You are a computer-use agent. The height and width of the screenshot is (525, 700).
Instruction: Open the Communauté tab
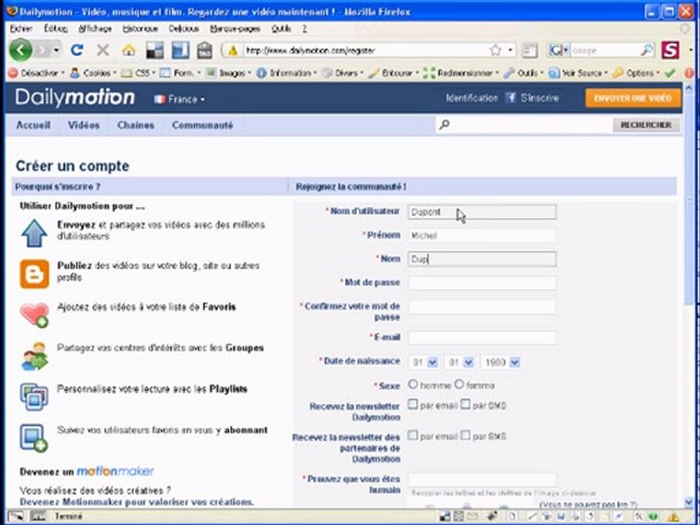click(202, 125)
